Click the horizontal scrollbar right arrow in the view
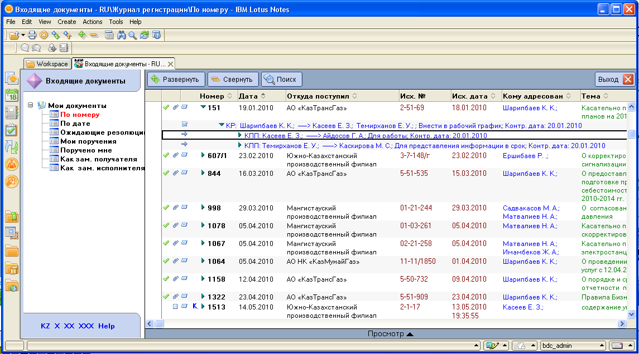Viewport: 639px width, 354px height. click(622, 323)
